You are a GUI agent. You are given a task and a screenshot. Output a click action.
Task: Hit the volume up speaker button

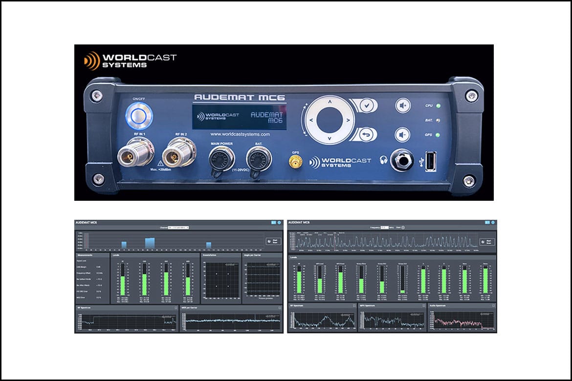pos(403,106)
